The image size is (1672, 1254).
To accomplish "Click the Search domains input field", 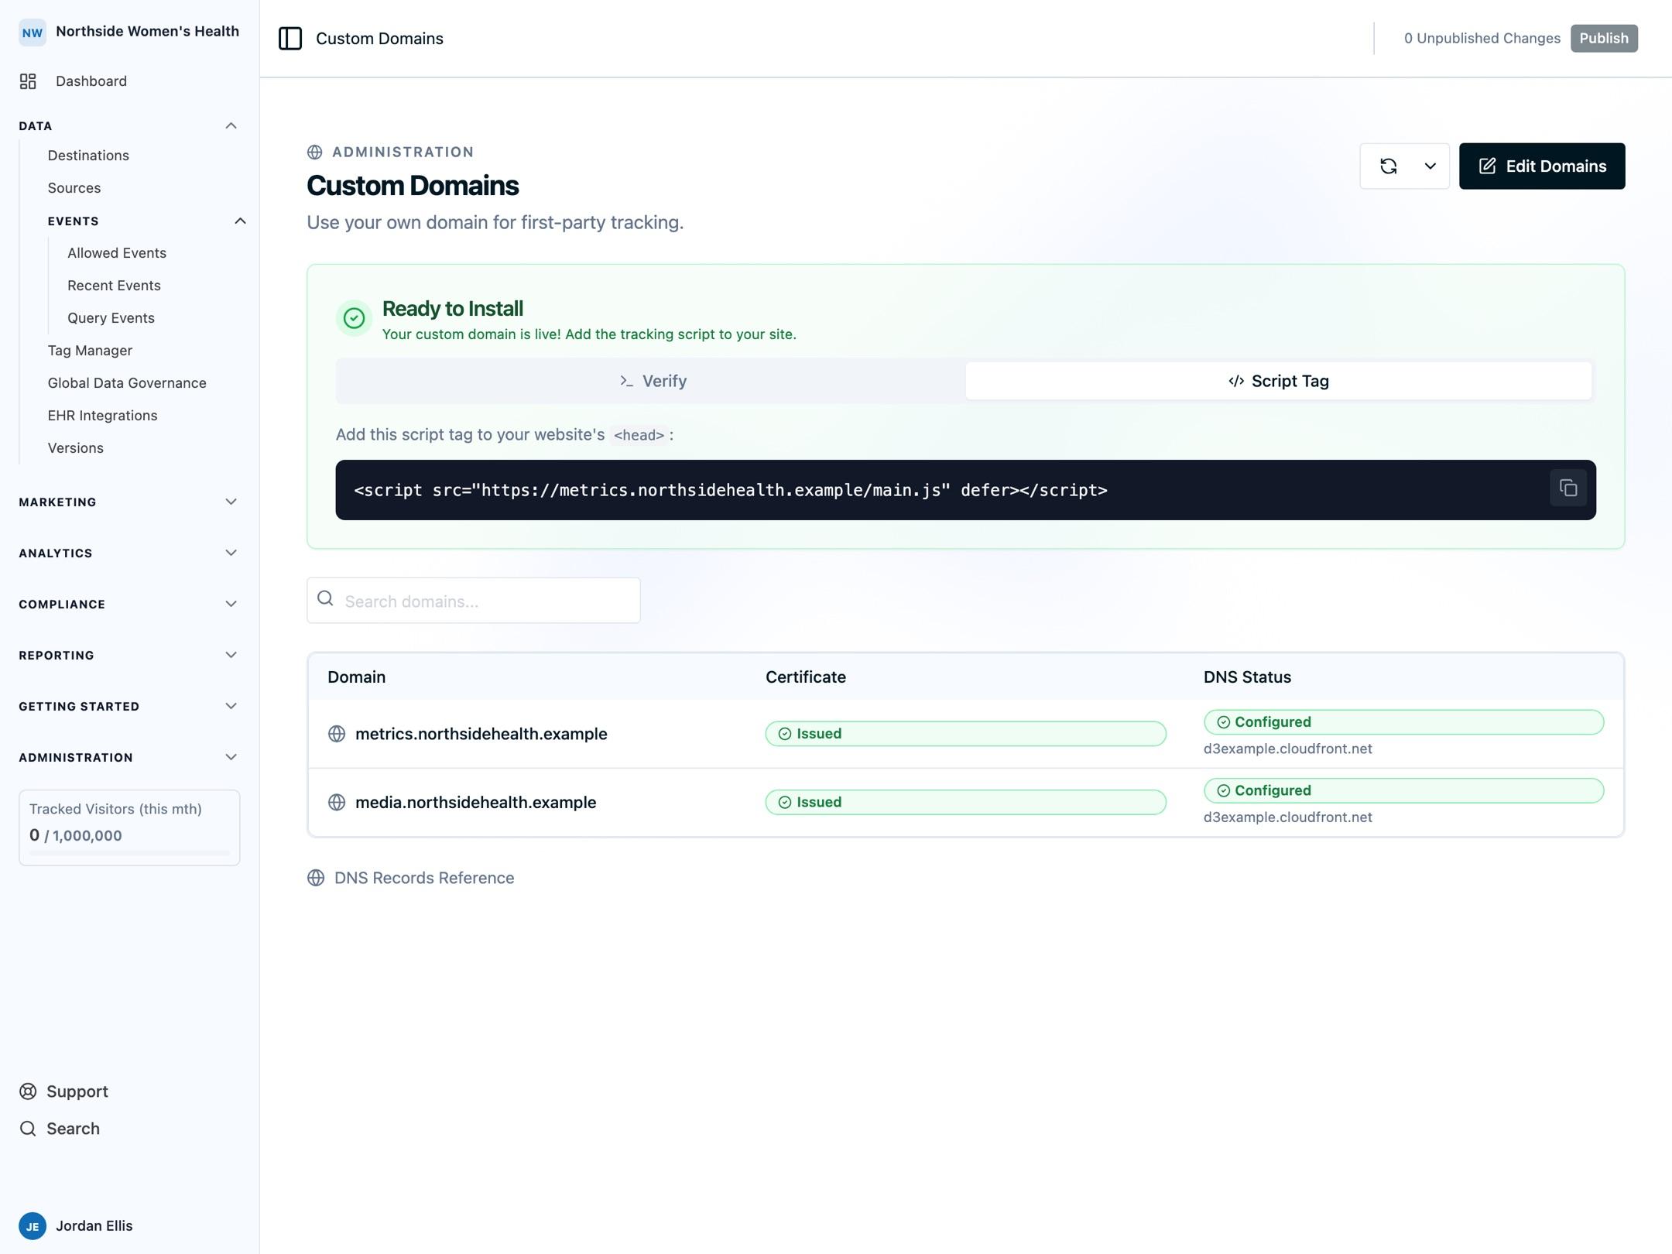I will [474, 601].
